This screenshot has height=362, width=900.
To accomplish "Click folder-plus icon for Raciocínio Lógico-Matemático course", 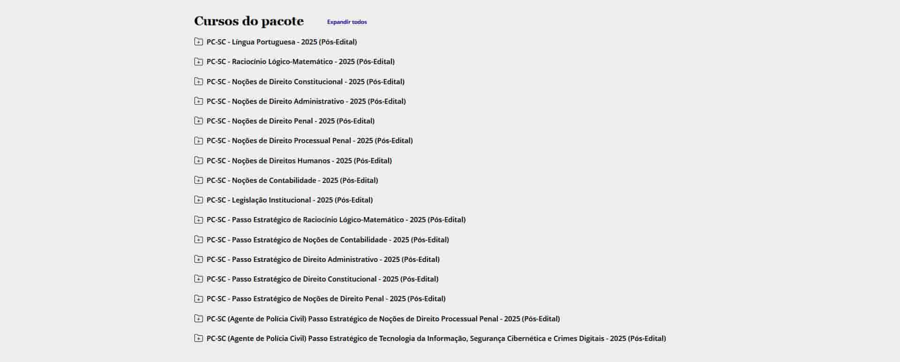I will (199, 62).
